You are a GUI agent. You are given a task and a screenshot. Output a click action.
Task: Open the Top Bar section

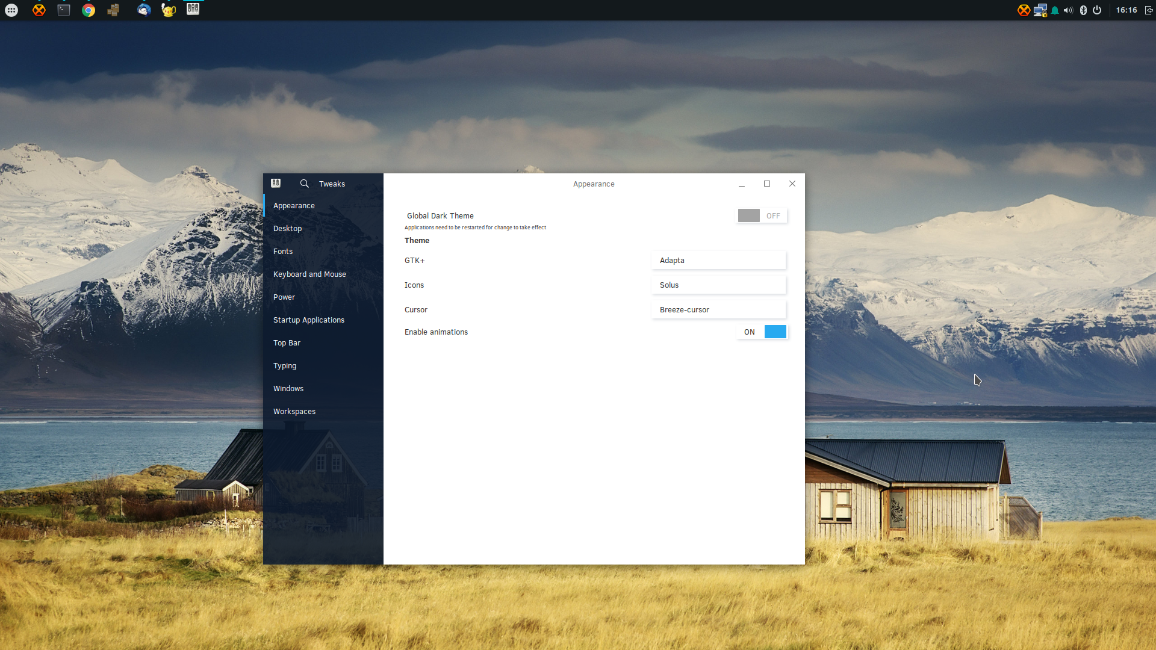point(323,343)
